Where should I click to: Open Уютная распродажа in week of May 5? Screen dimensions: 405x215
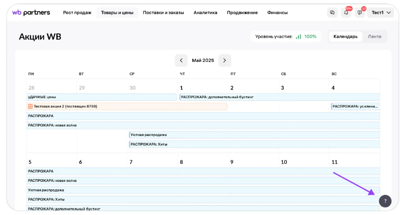point(203,190)
